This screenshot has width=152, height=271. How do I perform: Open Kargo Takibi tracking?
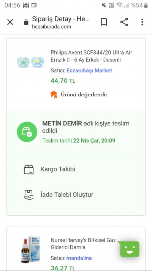58,169
